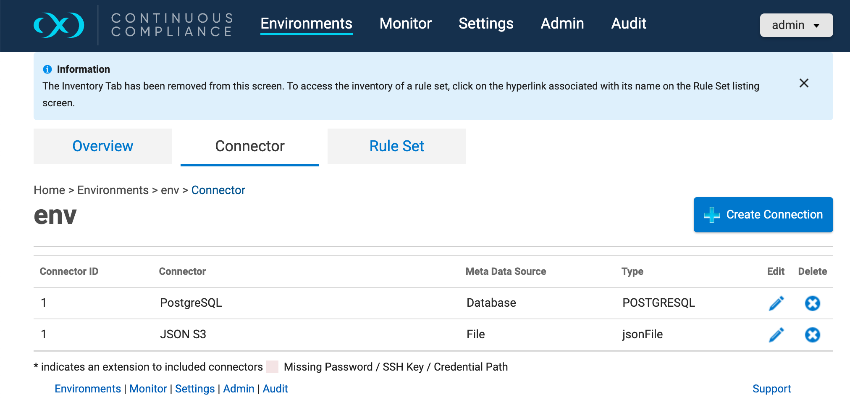
Task: Dismiss the Information banner
Action: [x=804, y=83]
